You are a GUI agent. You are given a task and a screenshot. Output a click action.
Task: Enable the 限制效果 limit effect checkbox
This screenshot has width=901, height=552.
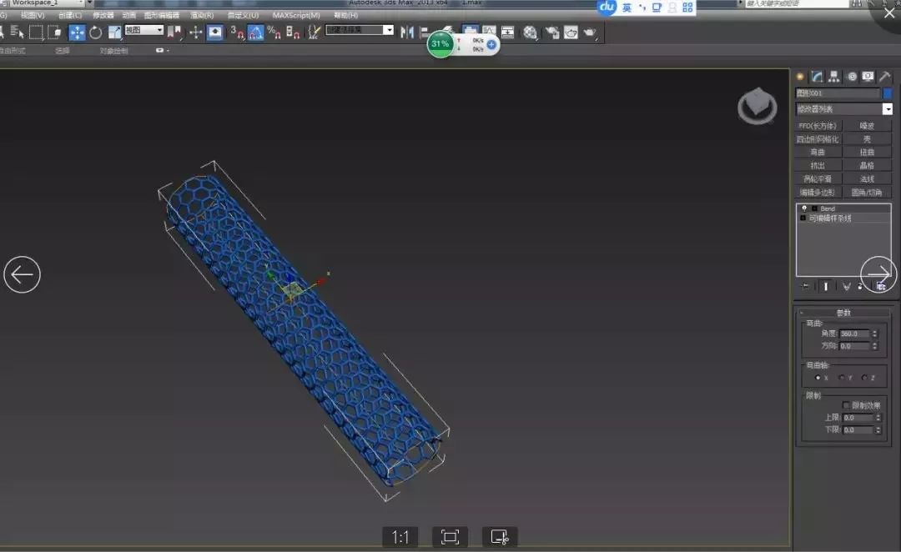tap(846, 405)
